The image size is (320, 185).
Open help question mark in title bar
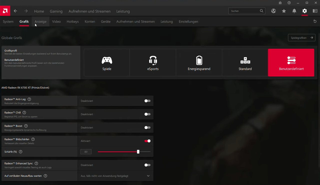[x=289, y=3]
